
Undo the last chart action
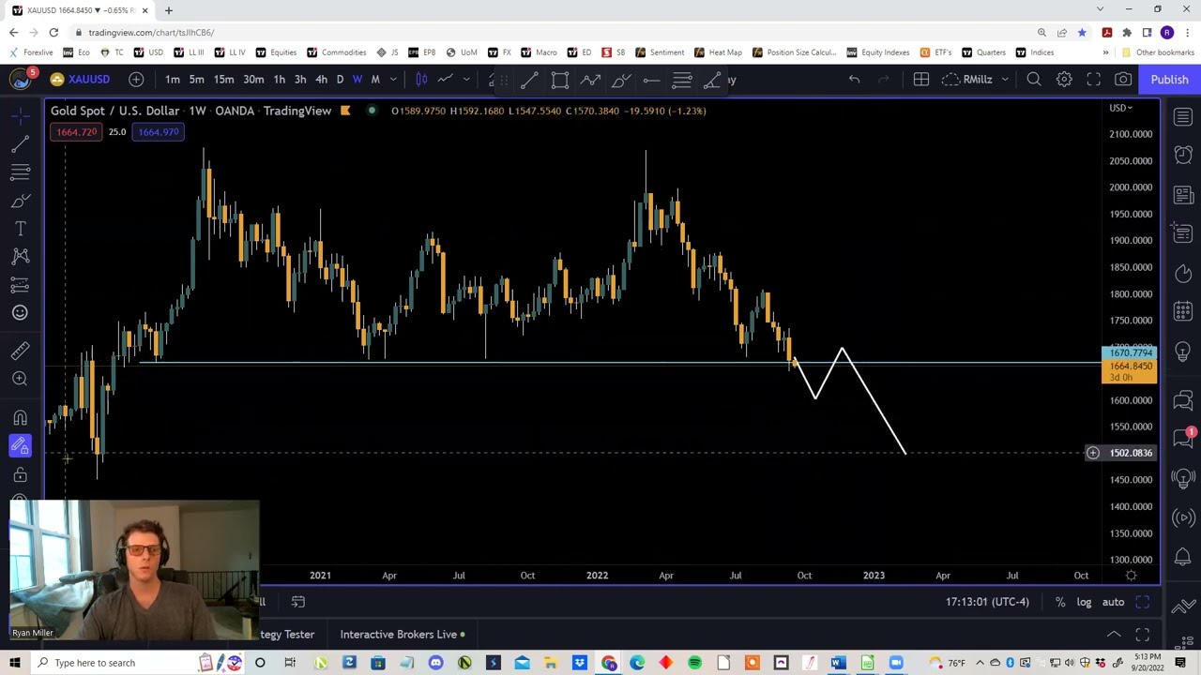point(854,80)
